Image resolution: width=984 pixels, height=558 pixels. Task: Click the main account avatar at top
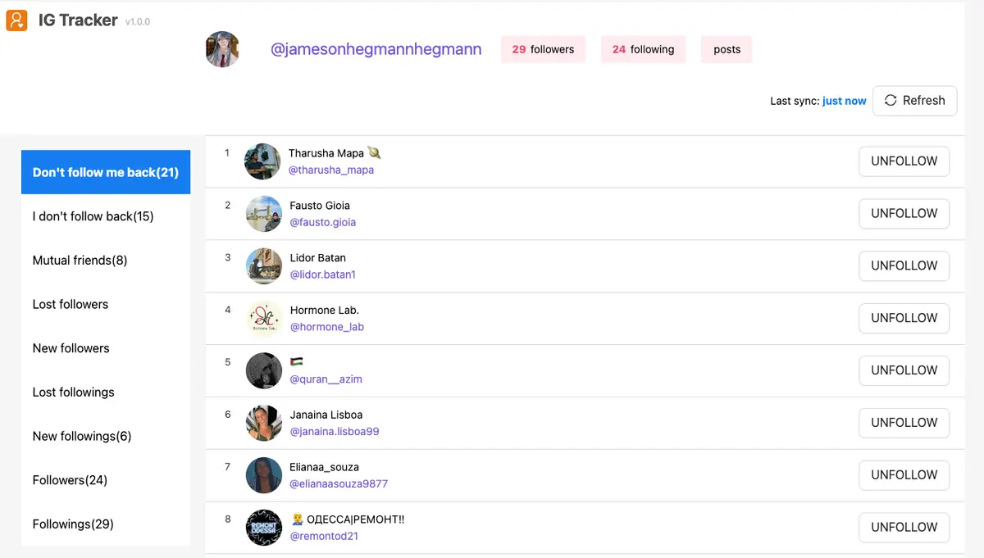222,49
